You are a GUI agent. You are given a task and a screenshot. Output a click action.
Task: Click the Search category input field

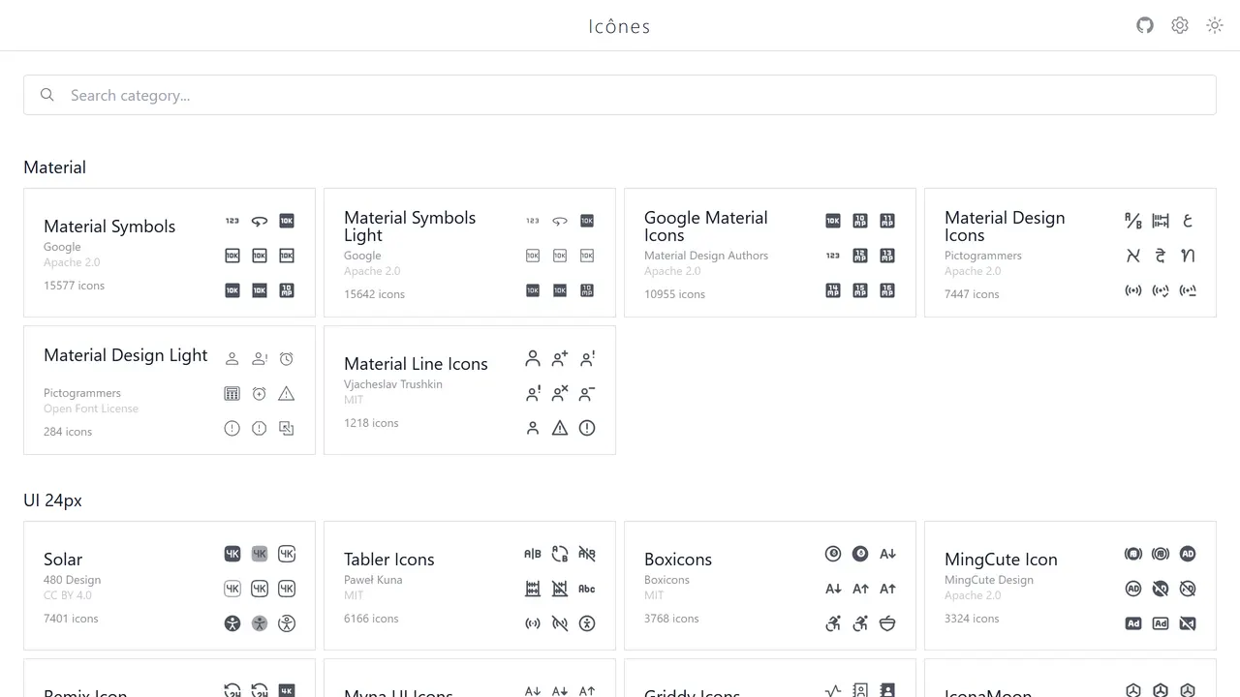pos(620,95)
